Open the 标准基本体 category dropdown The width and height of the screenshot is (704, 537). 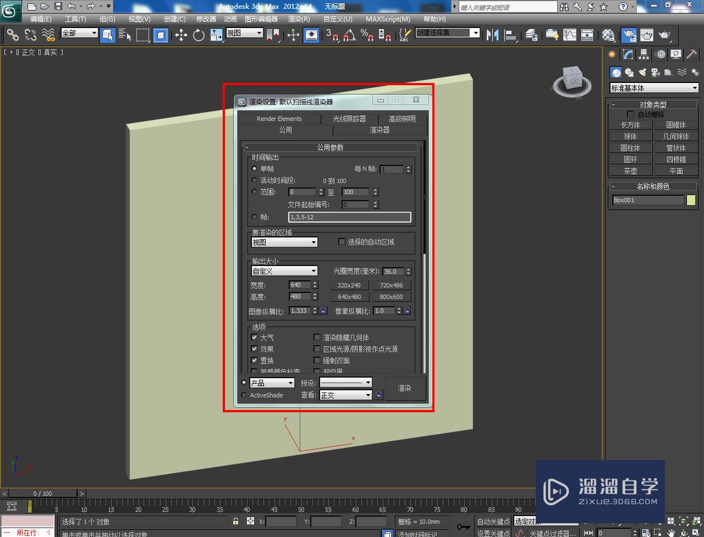(x=654, y=88)
